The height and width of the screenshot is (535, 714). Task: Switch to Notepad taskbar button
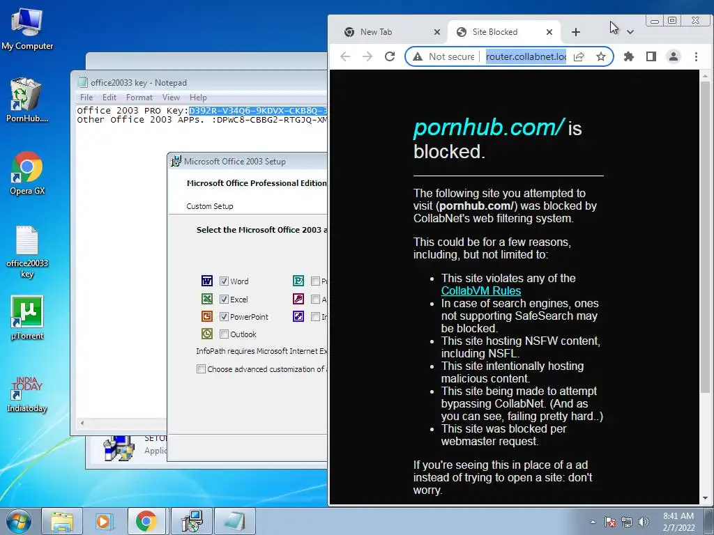click(x=234, y=521)
